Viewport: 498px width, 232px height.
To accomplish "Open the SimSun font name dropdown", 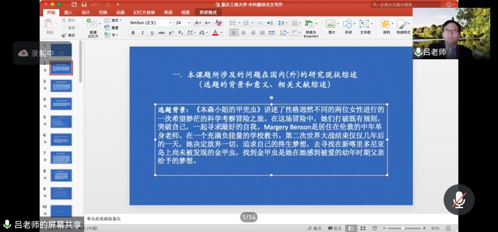I will tap(170, 23).
